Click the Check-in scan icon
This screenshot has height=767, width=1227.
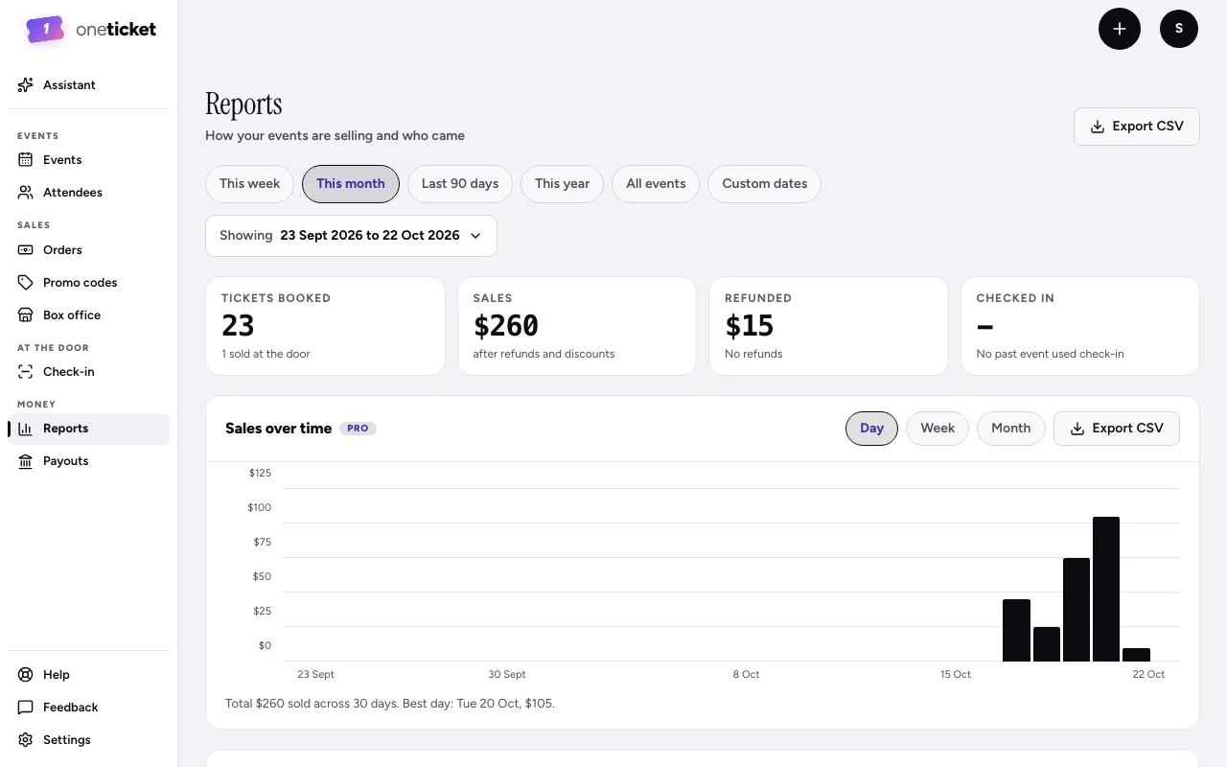26,372
